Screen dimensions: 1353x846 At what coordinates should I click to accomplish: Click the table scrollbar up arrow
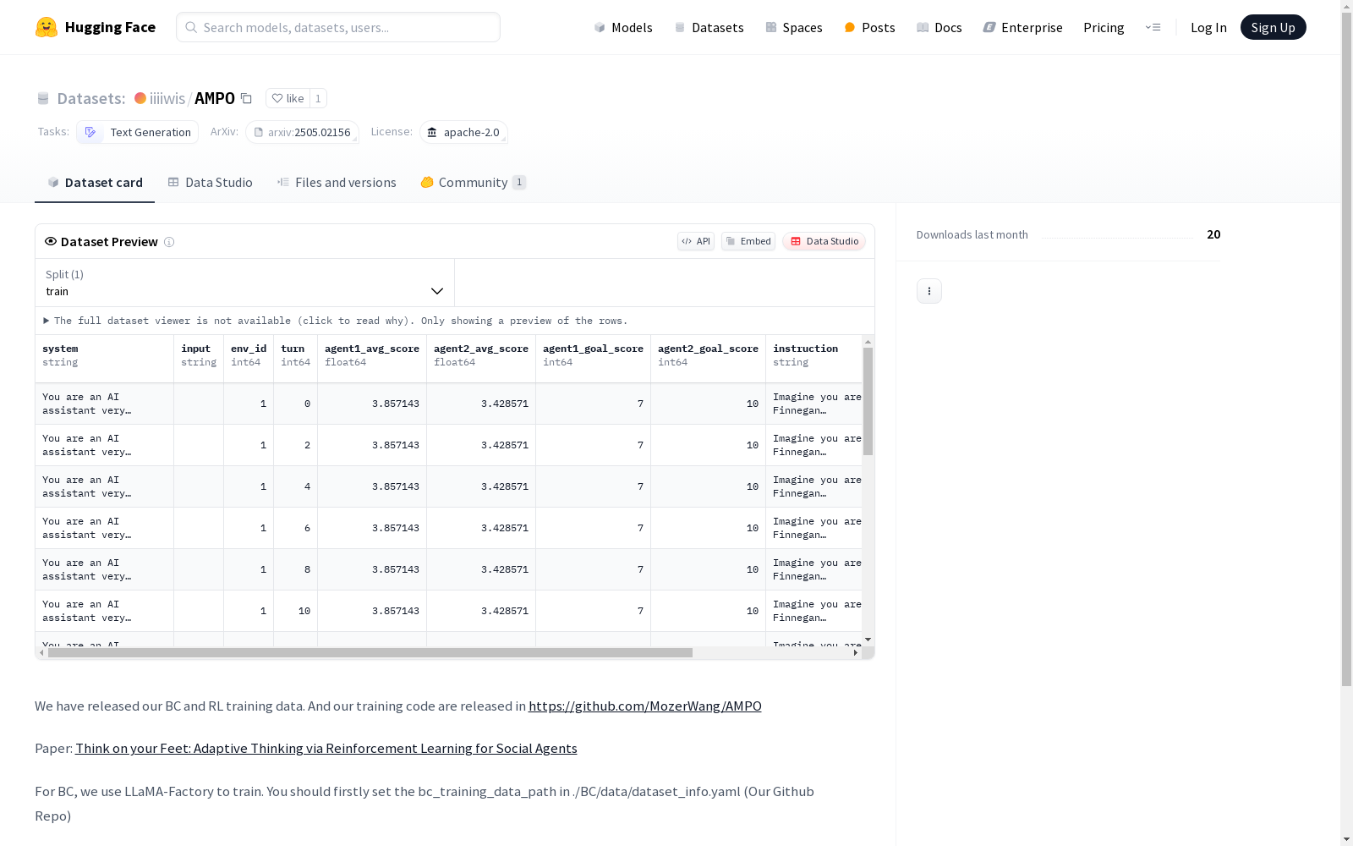click(868, 342)
